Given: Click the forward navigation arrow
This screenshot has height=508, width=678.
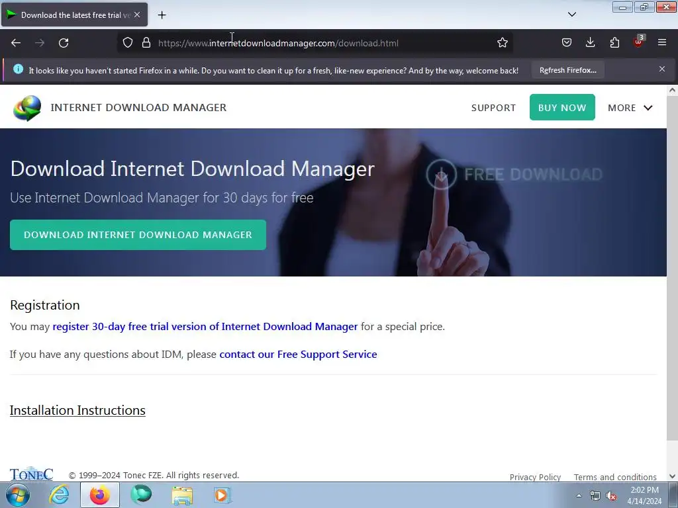Looking at the screenshot, I should tap(40, 43).
